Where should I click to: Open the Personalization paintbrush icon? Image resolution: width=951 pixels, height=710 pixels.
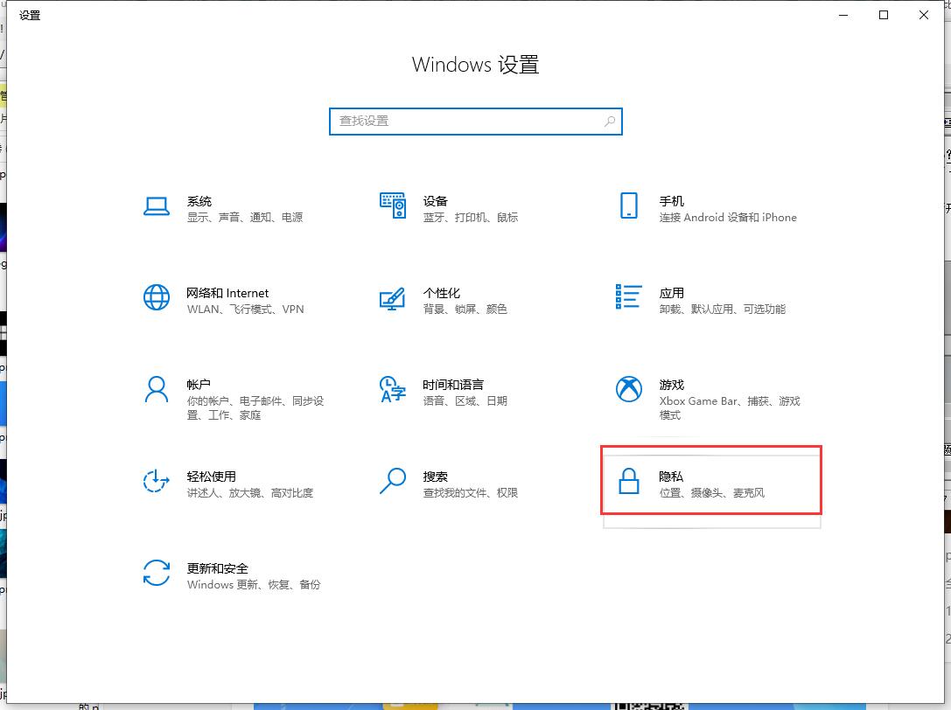(393, 299)
